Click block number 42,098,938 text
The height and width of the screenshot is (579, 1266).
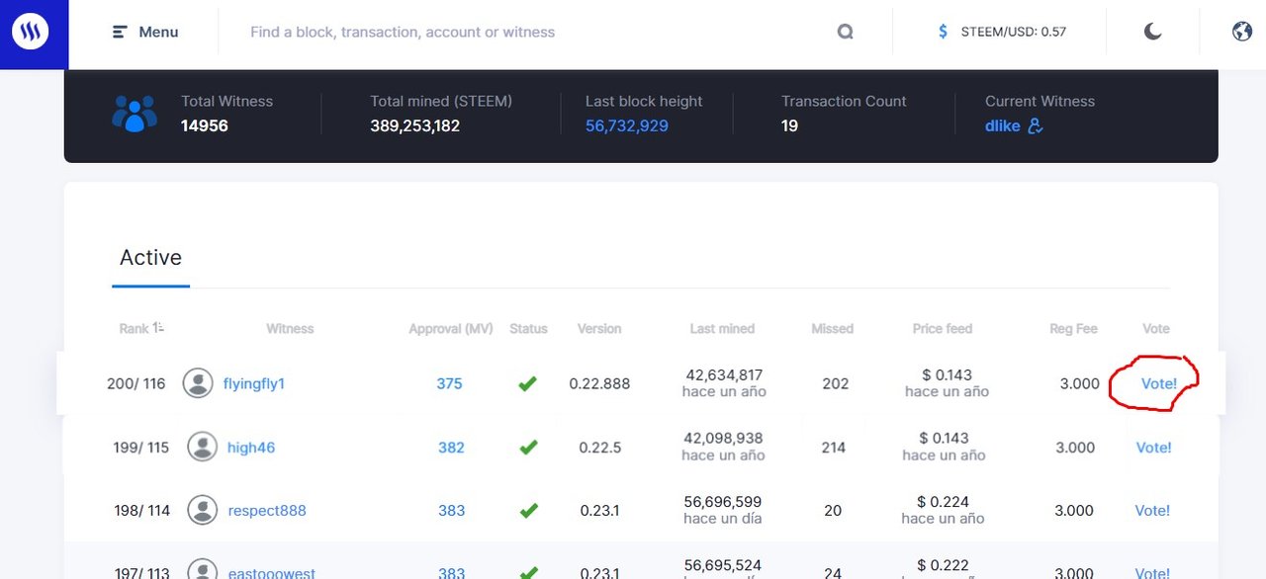[x=723, y=439]
